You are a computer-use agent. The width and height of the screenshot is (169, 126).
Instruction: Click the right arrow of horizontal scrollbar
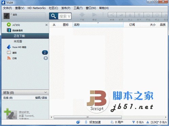click(166, 117)
